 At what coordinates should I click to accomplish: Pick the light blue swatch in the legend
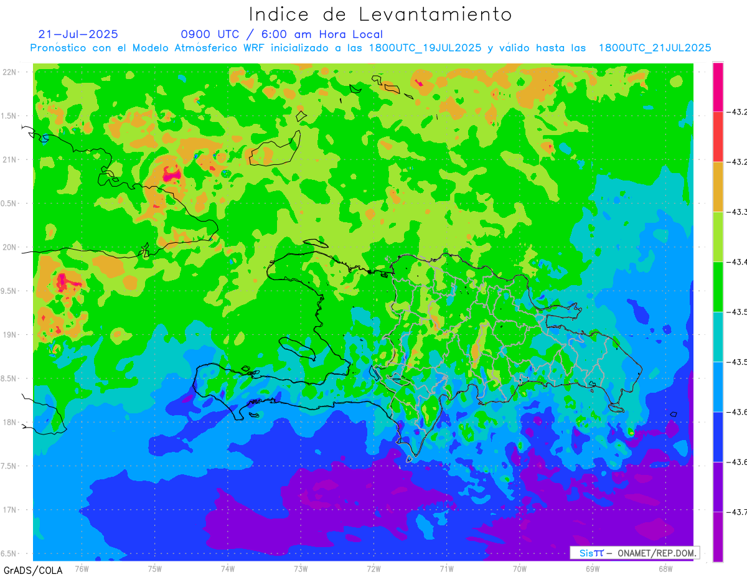(x=718, y=387)
